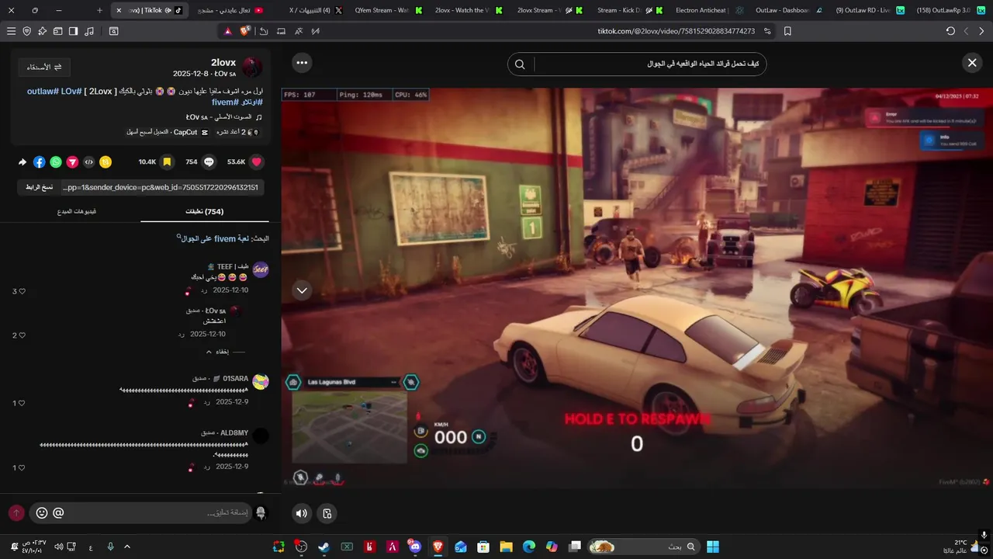Switch to QYem Stream Kick tab

387,10
